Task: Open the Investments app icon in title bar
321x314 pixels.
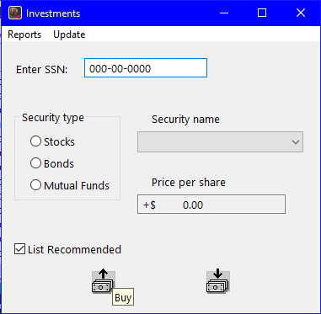Action: pos(15,13)
